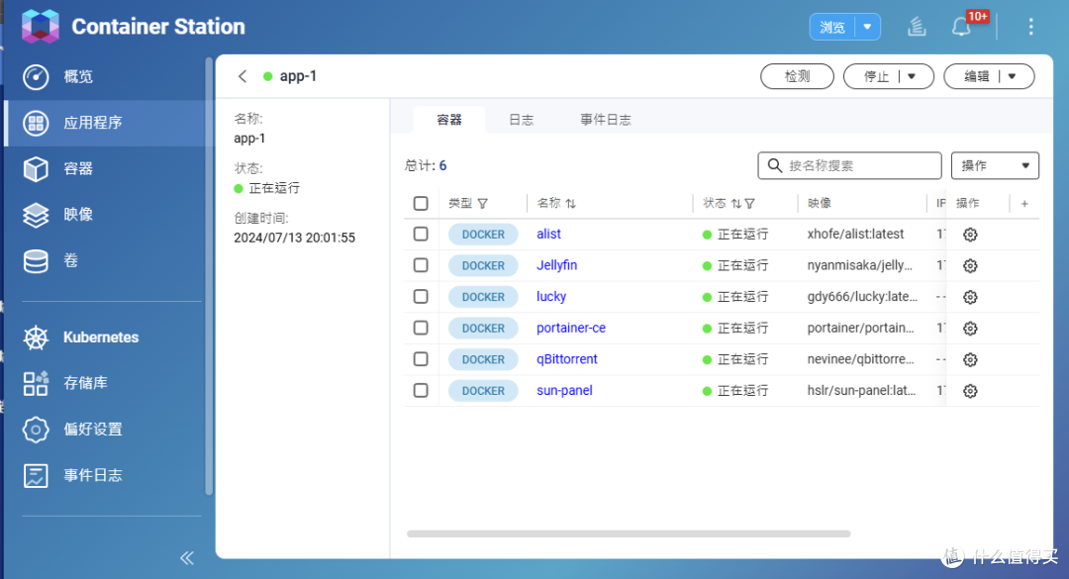This screenshot has height=579, width=1069.
Task: Click creation time 2024/07/13 20:01:55
Action: [295, 238]
